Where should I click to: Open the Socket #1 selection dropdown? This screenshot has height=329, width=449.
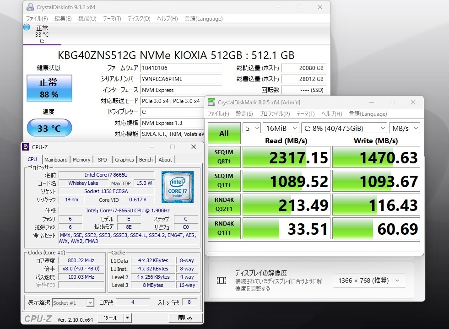[x=73, y=302]
